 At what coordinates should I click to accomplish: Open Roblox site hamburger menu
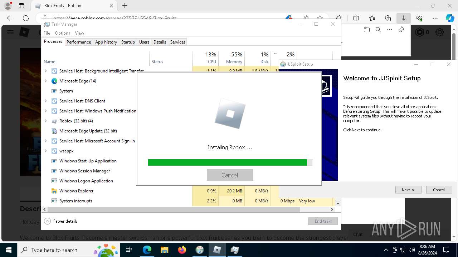10,32
